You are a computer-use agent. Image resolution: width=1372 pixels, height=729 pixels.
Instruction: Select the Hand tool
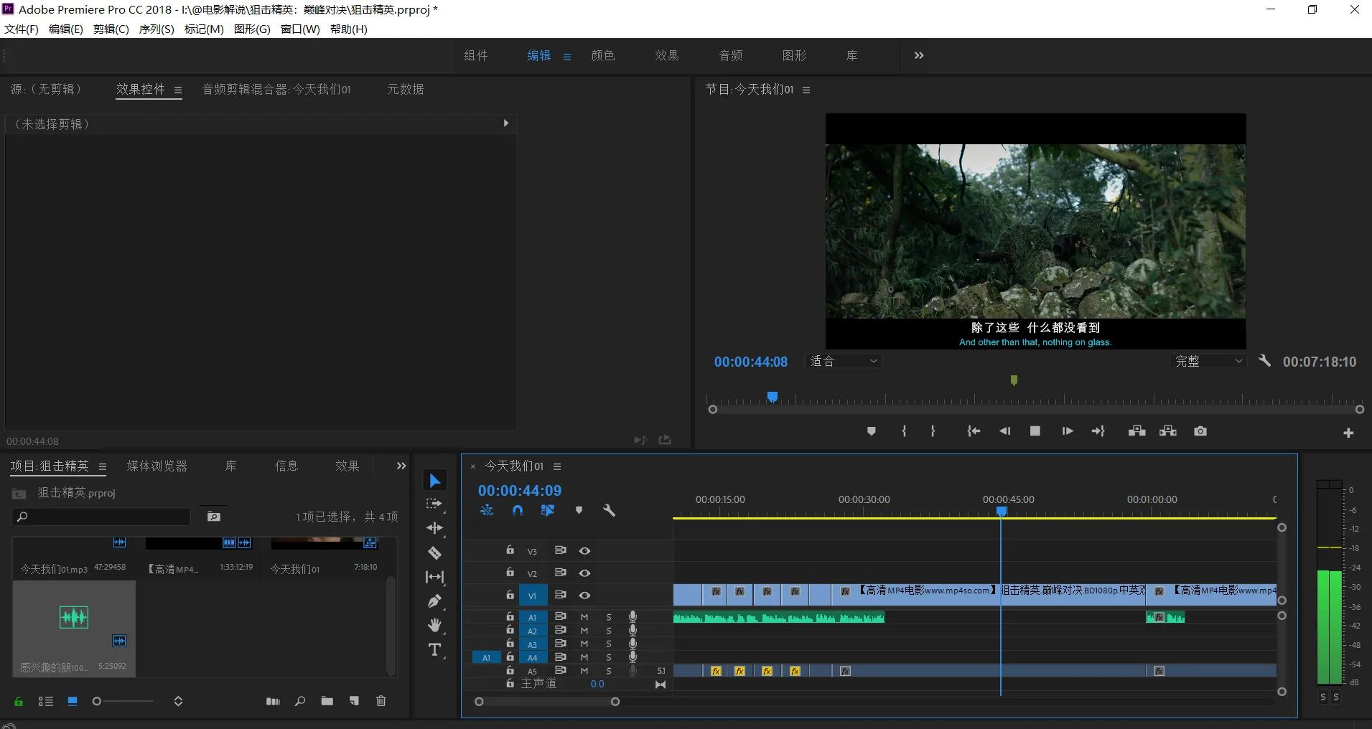point(434,626)
